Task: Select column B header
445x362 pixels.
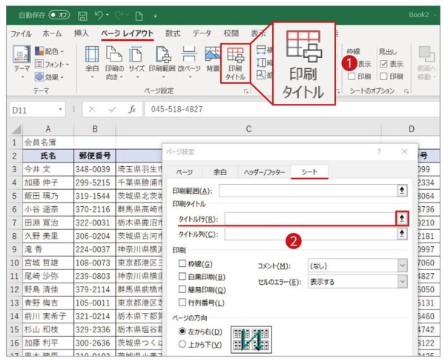Action: [95, 129]
